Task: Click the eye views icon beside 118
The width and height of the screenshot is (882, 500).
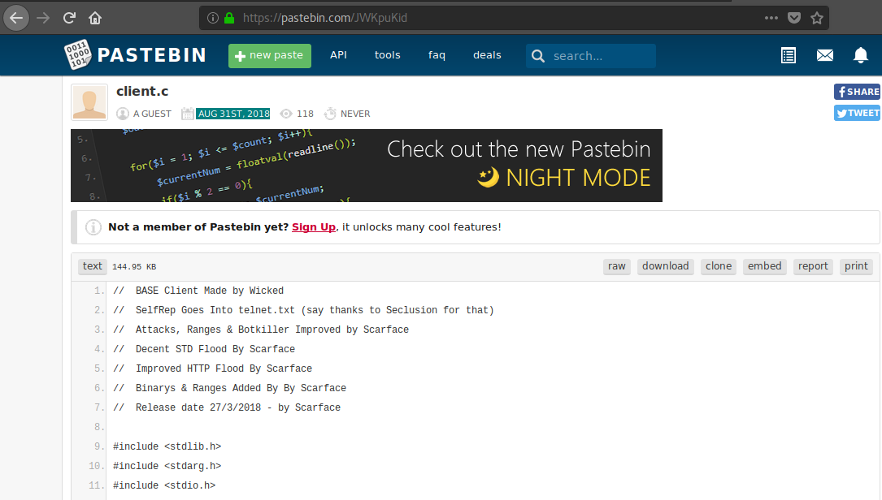Action: coord(286,114)
